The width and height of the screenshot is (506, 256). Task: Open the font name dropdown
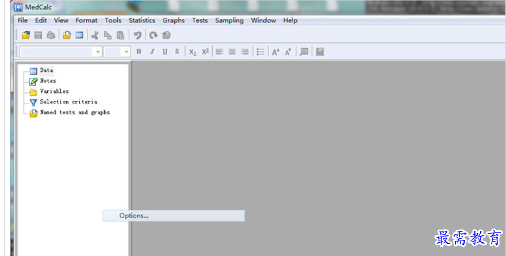coord(98,52)
